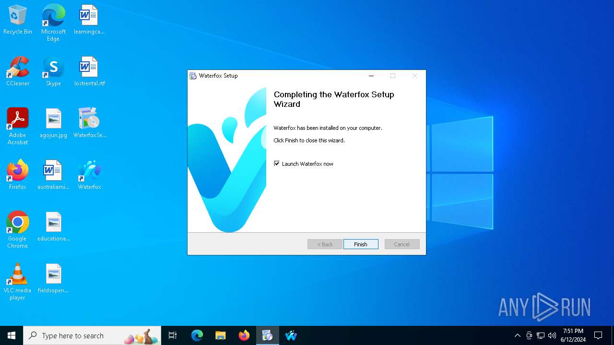
Task: Select the Microsoft Edge desktop shortcut
Action: (53, 23)
